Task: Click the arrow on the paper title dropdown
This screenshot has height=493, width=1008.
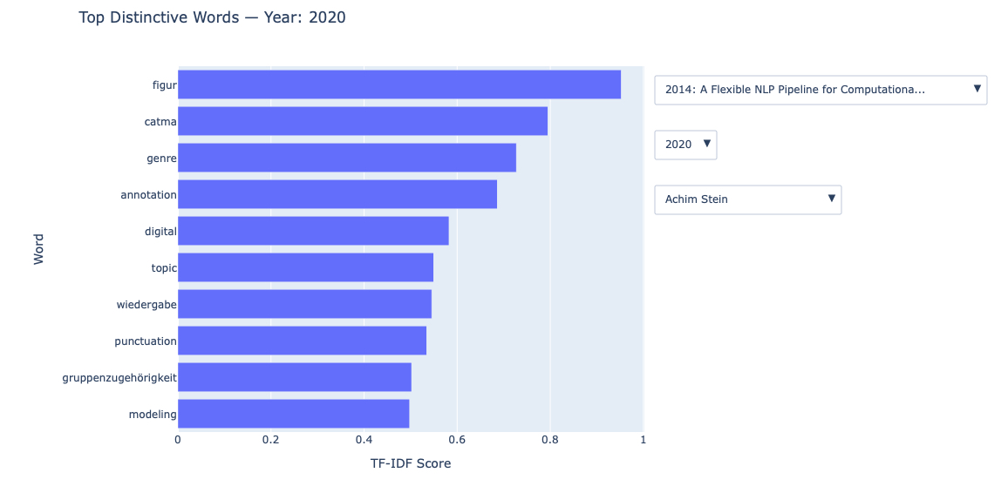Action: (977, 89)
